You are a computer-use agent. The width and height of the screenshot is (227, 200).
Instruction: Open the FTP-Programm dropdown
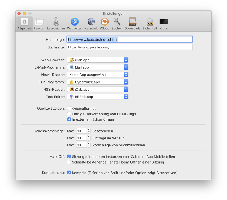[98, 82]
